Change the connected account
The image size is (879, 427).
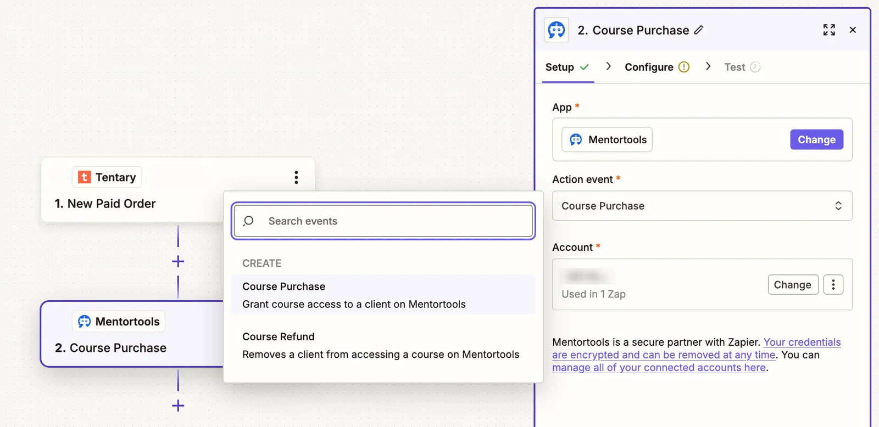(x=793, y=285)
